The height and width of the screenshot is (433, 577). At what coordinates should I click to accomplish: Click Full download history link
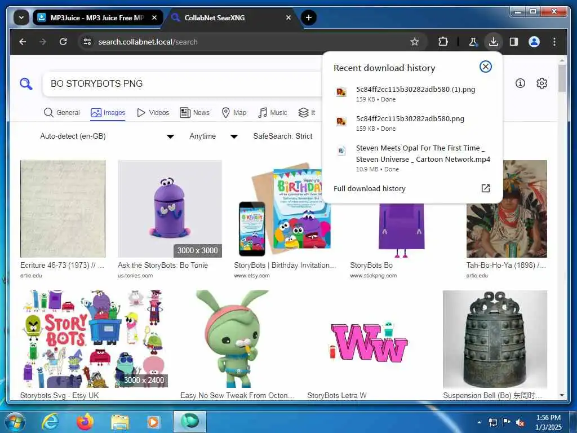[x=370, y=188]
